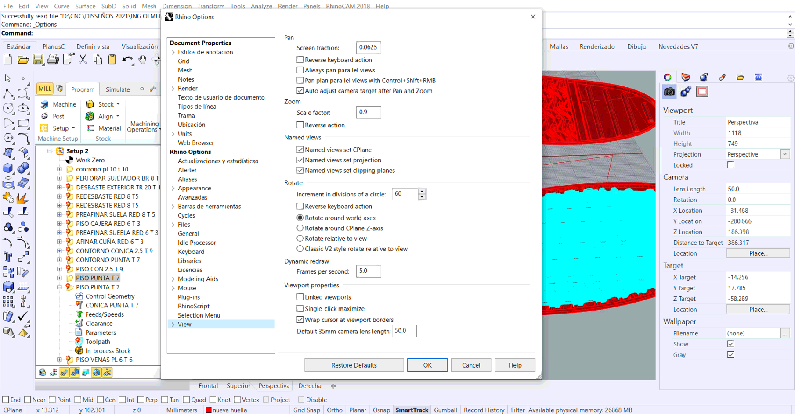This screenshot has width=795, height=414.
Task: Open the RhinoCAM 2018 menu
Action: [348, 6]
